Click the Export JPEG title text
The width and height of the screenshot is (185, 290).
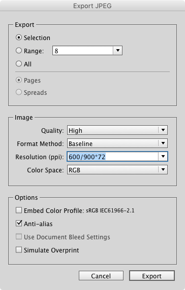tap(92, 6)
